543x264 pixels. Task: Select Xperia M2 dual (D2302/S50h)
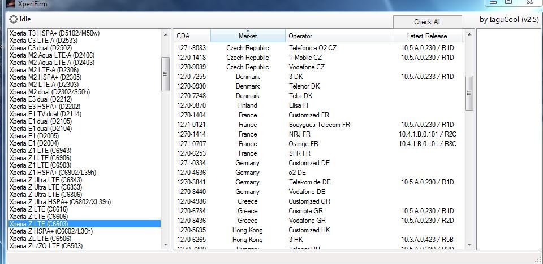point(84,92)
